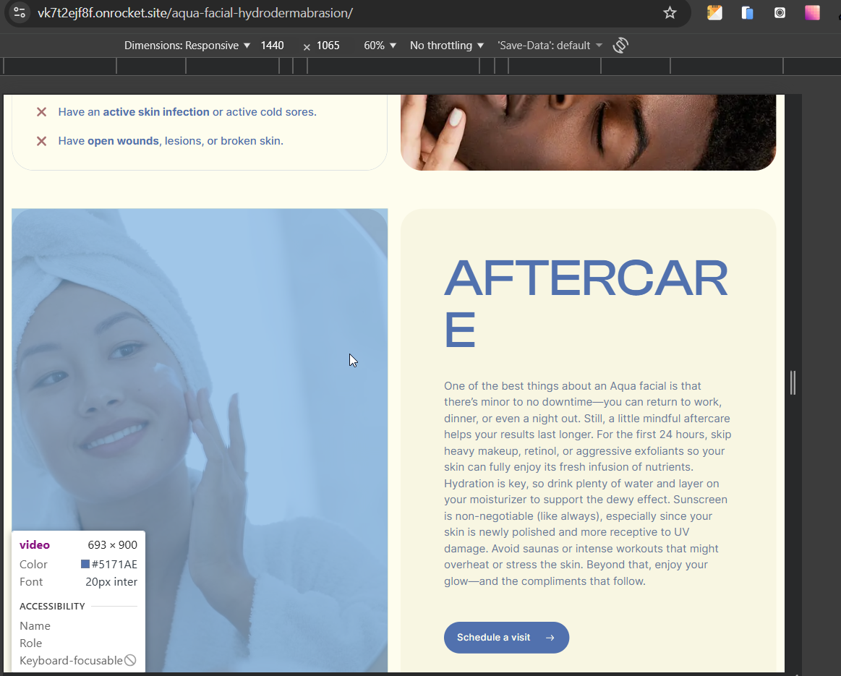Click the site information icon in address bar
The width and height of the screenshot is (841, 676).
20,12
